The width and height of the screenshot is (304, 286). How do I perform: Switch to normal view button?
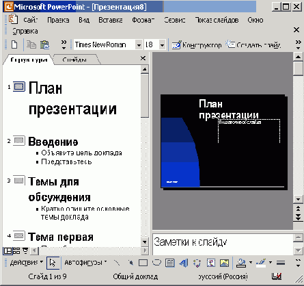click(8, 251)
